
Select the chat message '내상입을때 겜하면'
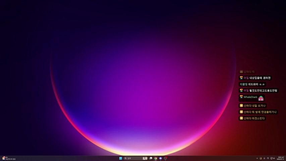(260, 78)
